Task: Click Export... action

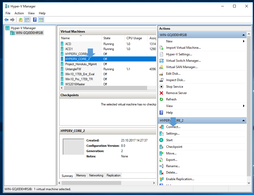Action: tap(172, 160)
